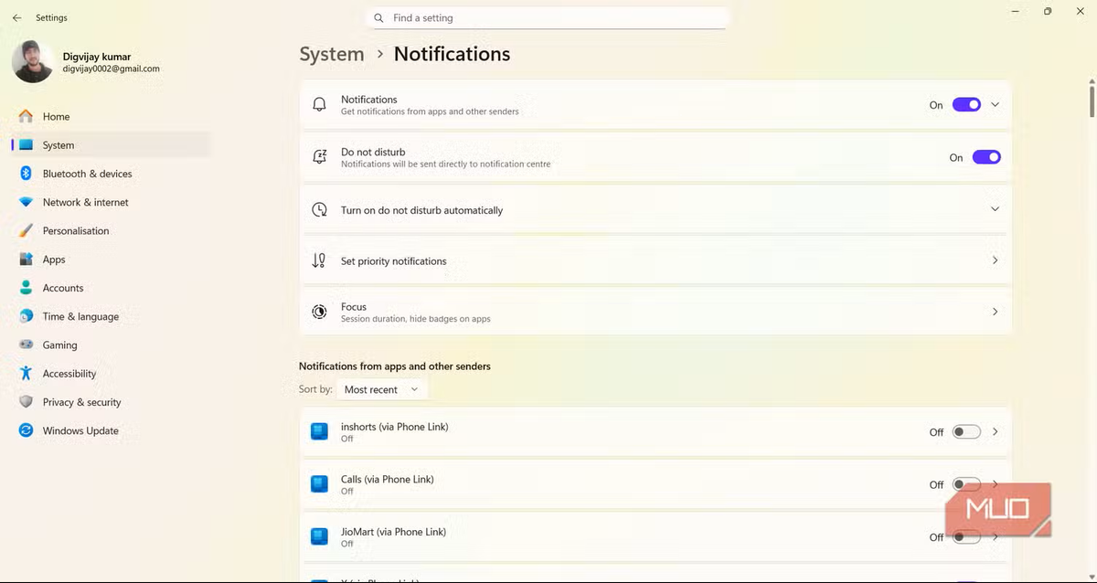Click the clock icon beside automatic do not disturb
Screen dimensions: 1097x583
[319, 210]
